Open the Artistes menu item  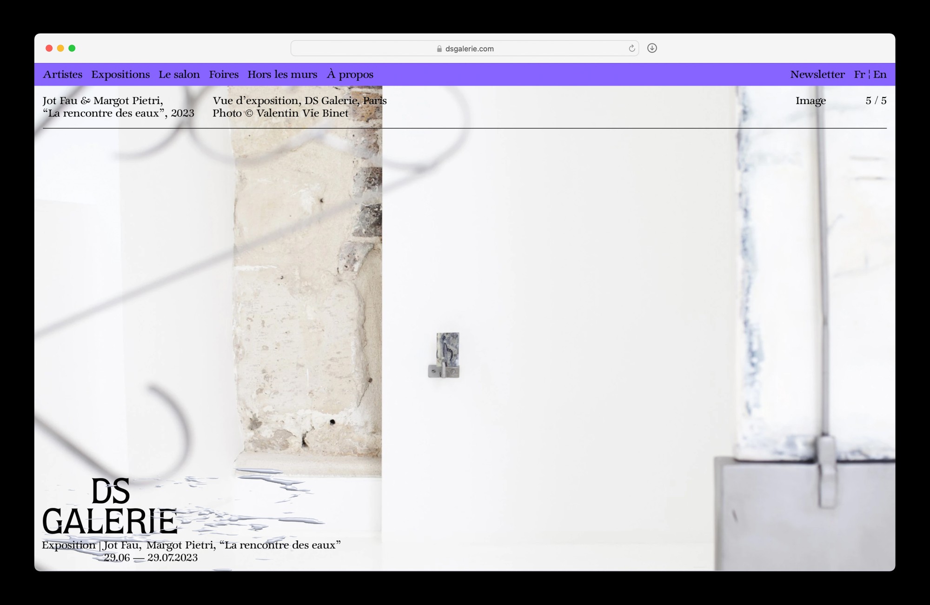click(62, 74)
